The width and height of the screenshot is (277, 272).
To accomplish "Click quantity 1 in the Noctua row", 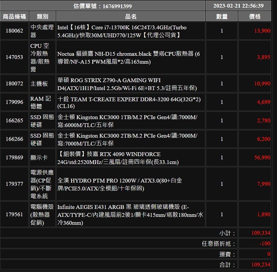I will [222, 57].
